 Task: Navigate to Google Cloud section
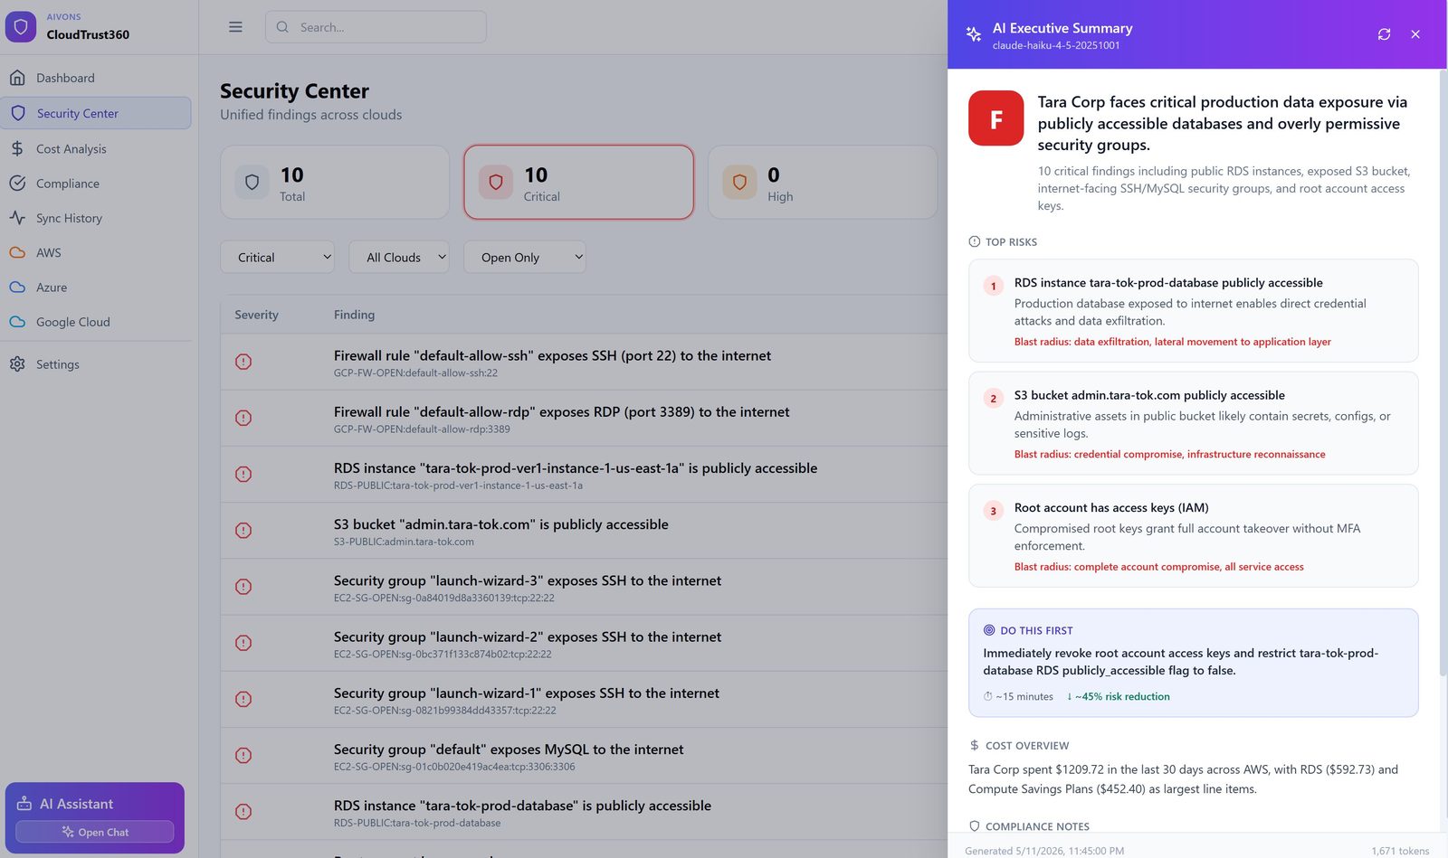(x=96, y=322)
